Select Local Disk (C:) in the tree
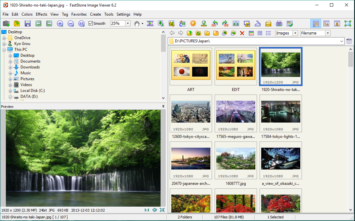Image resolution: width=355 pixels, height=221 pixels. [33, 90]
